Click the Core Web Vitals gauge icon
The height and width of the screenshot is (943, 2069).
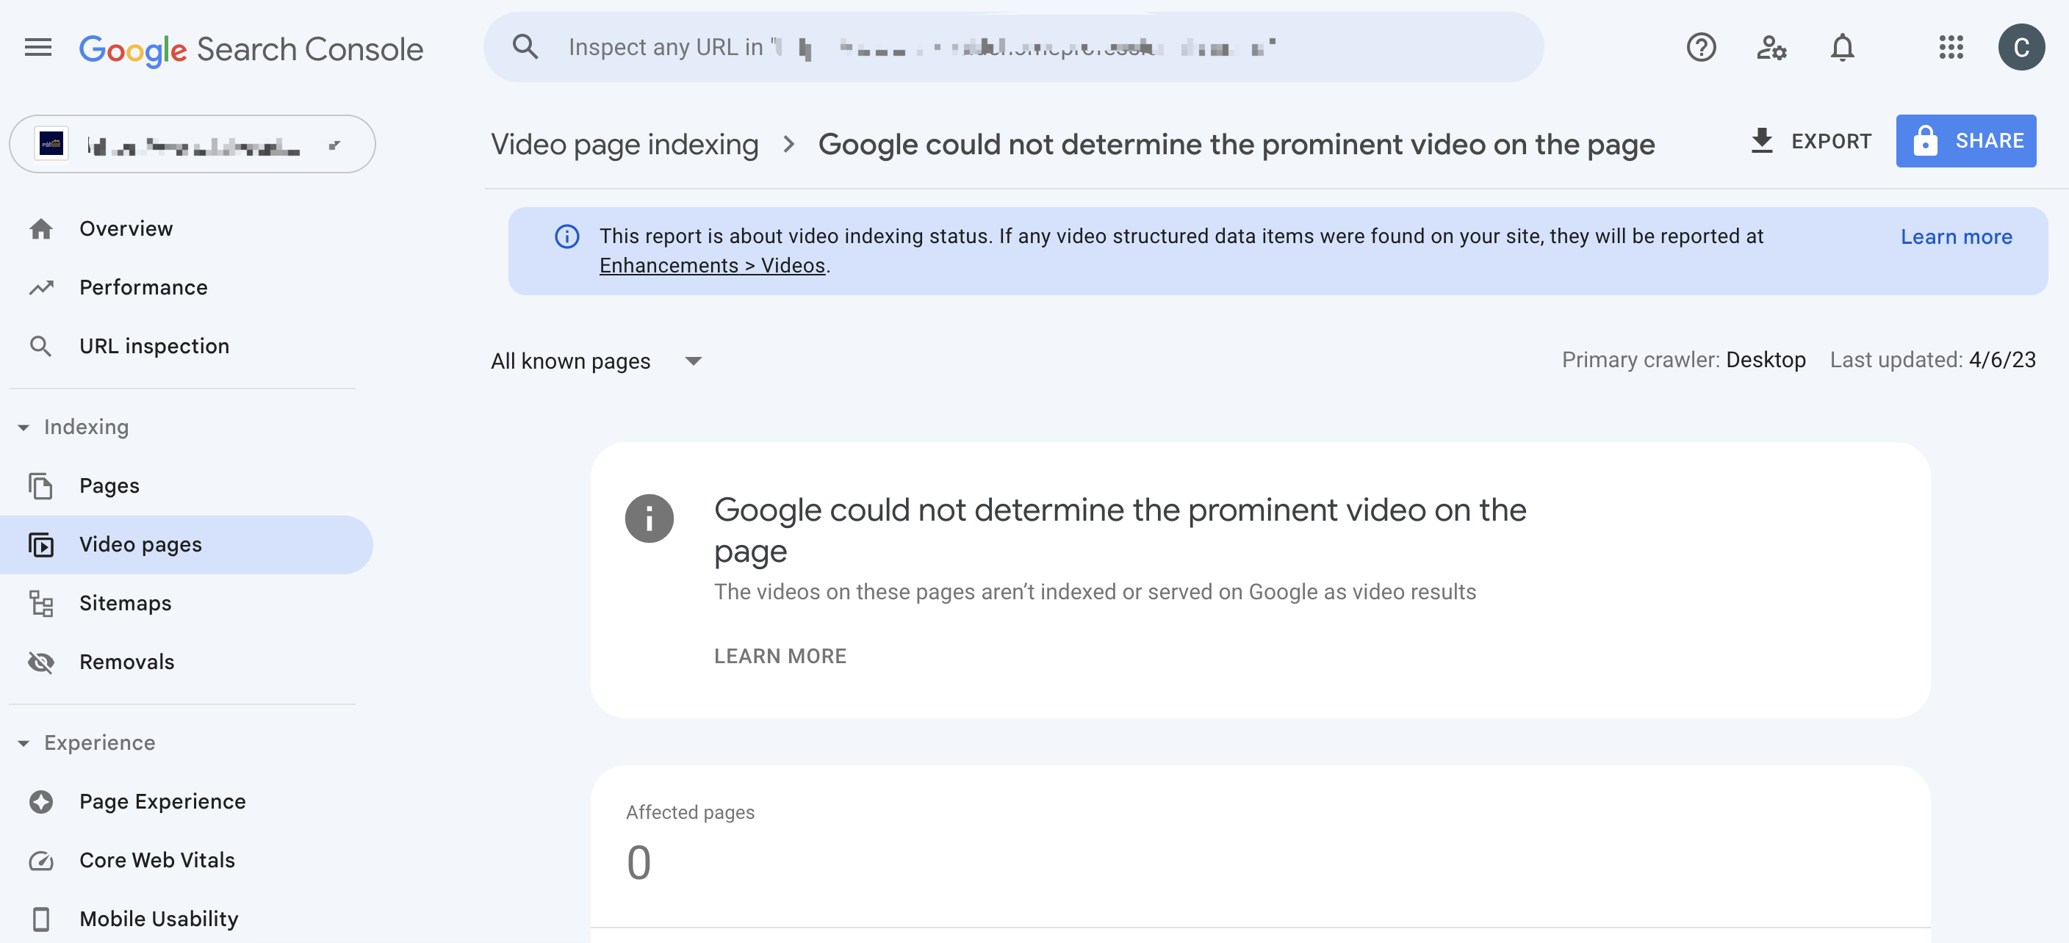tap(41, 860)
